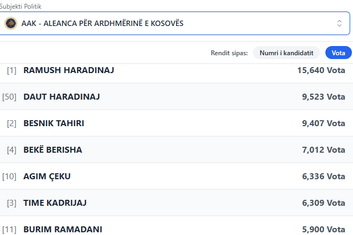Open Besnik Tahiri candidate row
Viewport: 353px width, 235px height.
tap(54, 123)
